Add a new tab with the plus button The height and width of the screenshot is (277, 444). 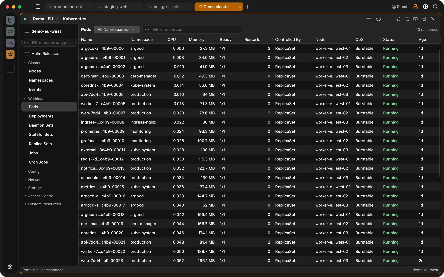click(248, 7)
